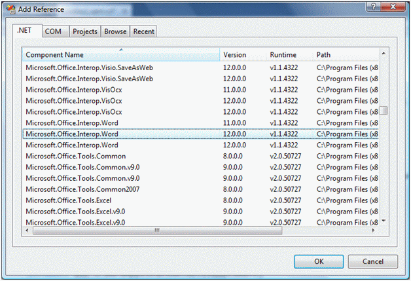Viewport: 411px width, 281px height.
Task: Sort by the Runtime column header
Action: click(x=290, y=54)
